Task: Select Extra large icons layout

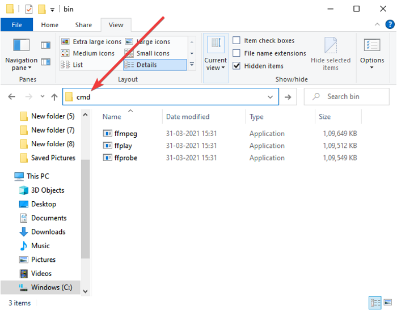Action: [91, 41]
